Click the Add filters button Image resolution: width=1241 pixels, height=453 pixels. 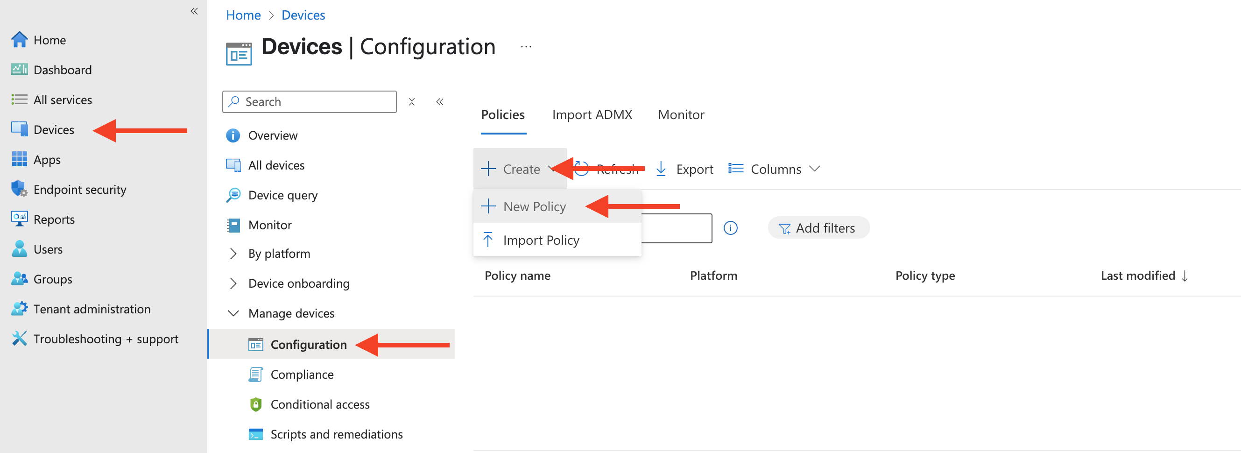pos(818,228)
